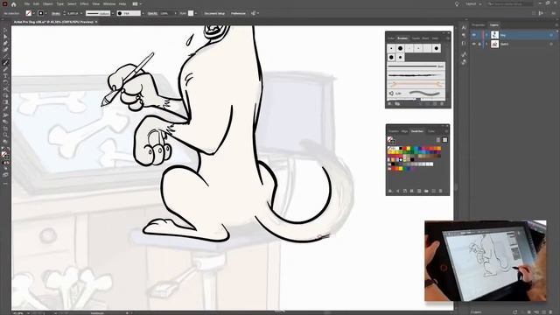This screenshot has height=315, width=560.
Task: Switch to the Swatches tab
Action: pyautogui.click(x=416, y=131)
